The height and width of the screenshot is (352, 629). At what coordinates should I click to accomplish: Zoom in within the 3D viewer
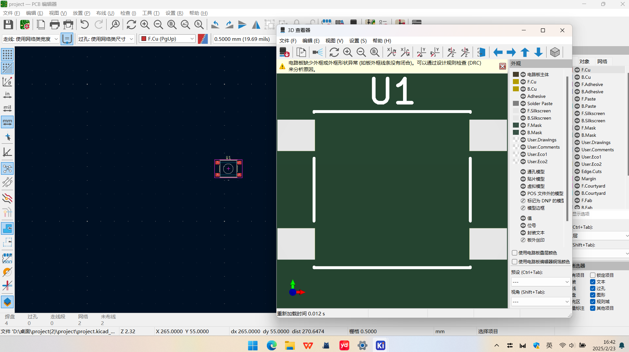(x=348, y=52)
